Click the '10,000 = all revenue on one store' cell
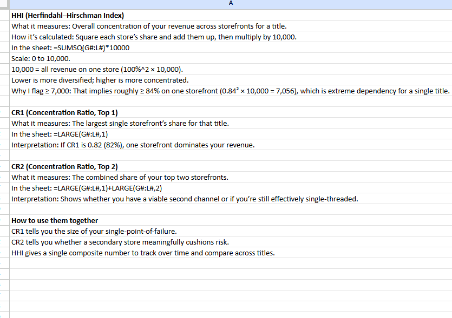 (108, 69)
